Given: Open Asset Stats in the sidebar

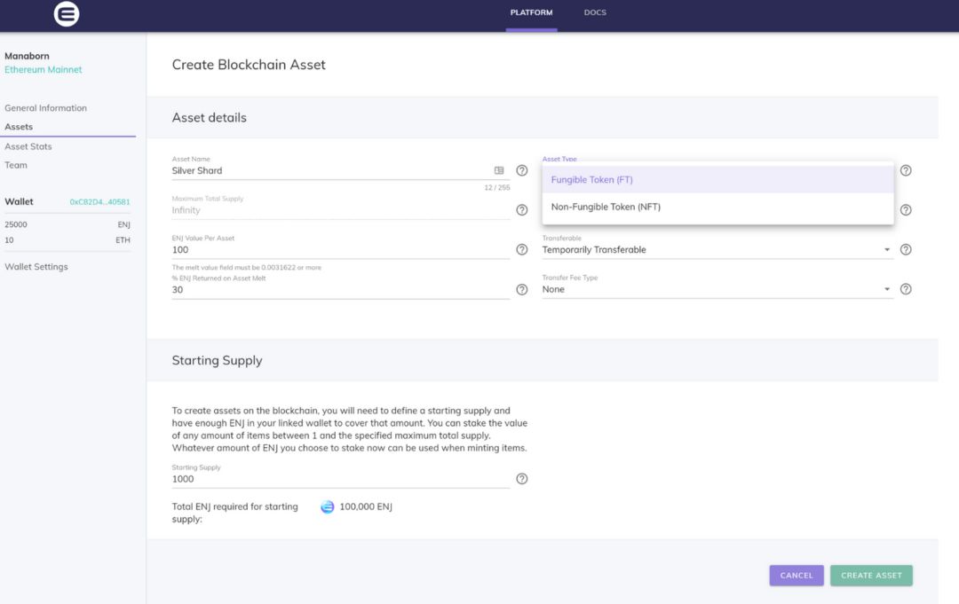Looking at the screenshot, I should pos(28,146).
